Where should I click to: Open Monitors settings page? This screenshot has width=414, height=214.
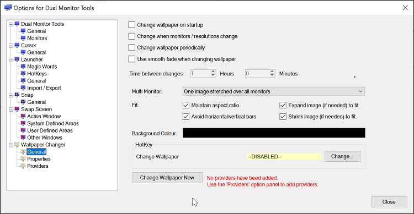[x=37, y=38]
